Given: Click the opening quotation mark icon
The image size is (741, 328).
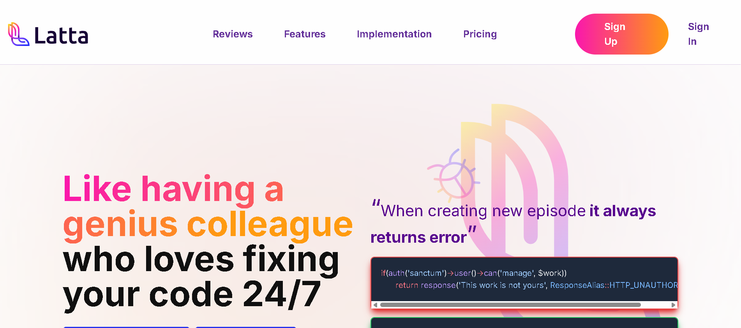Looking at the screenshot, I should coord(376,203).
